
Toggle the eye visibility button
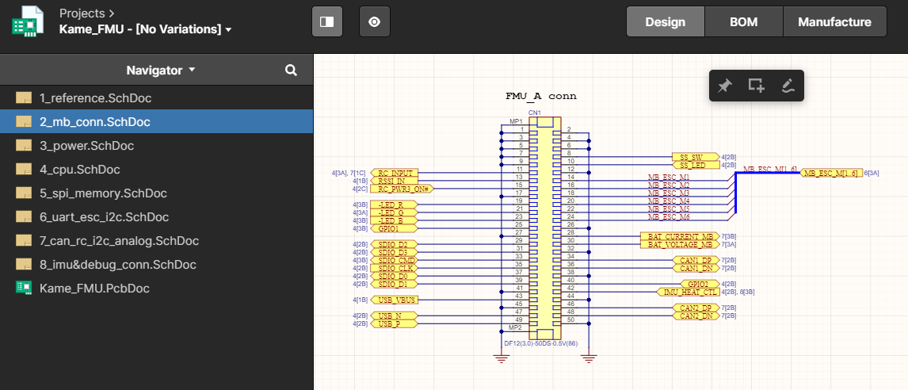375,21
